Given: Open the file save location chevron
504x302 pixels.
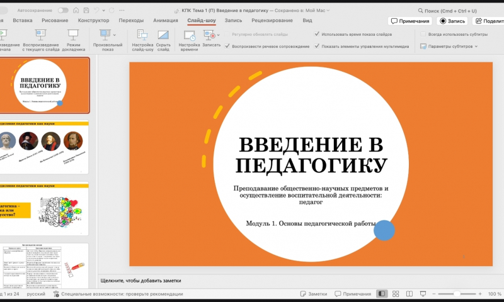Looking at the screenshot, I should pos(328,11).
